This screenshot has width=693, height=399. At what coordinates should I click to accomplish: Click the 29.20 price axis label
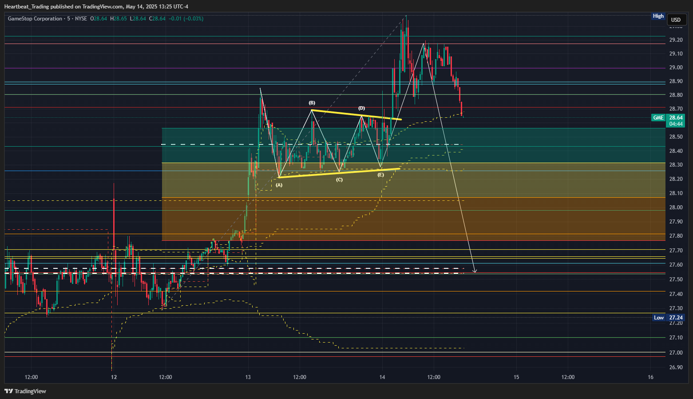676,40
